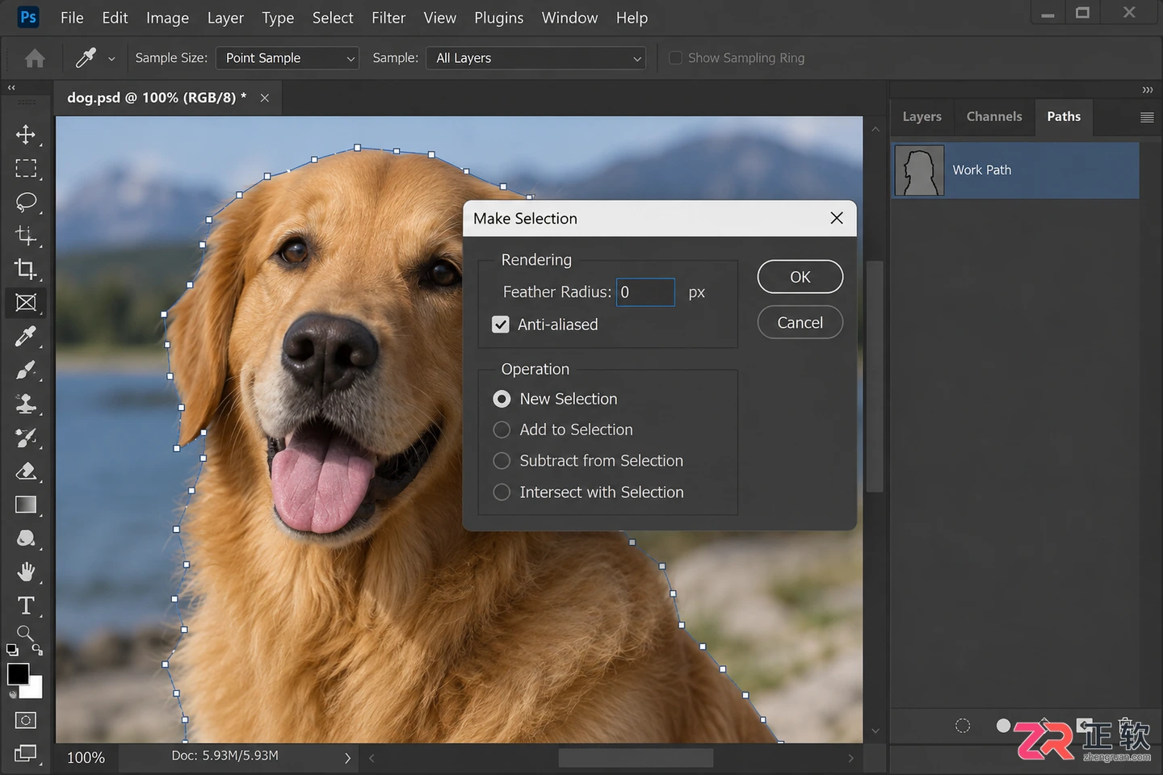Select the Brush tool
The height and width of the screenshot is (775, 1163).
tap(26, 370)
